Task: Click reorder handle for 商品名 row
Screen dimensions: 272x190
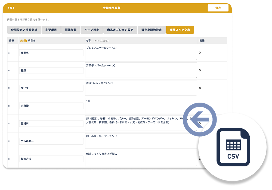Action: (9, 53)
